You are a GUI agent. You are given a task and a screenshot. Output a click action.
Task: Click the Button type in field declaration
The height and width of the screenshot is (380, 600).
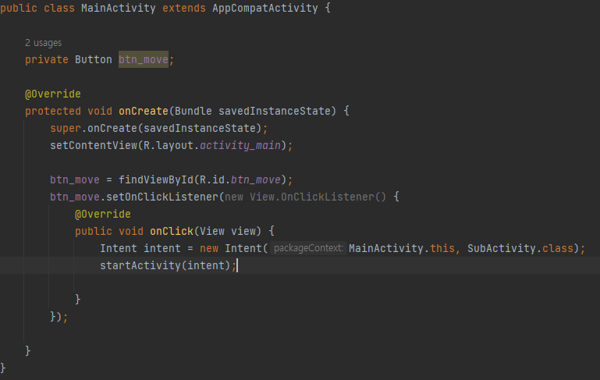(x=94, y=60)
